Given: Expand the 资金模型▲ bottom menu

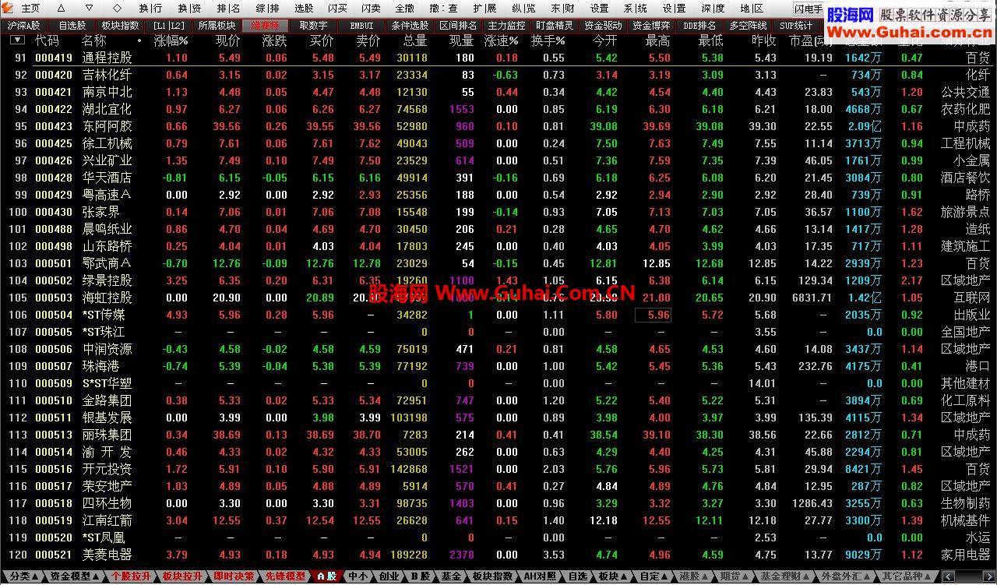Looking at the screenshot, I should (75, 576).
